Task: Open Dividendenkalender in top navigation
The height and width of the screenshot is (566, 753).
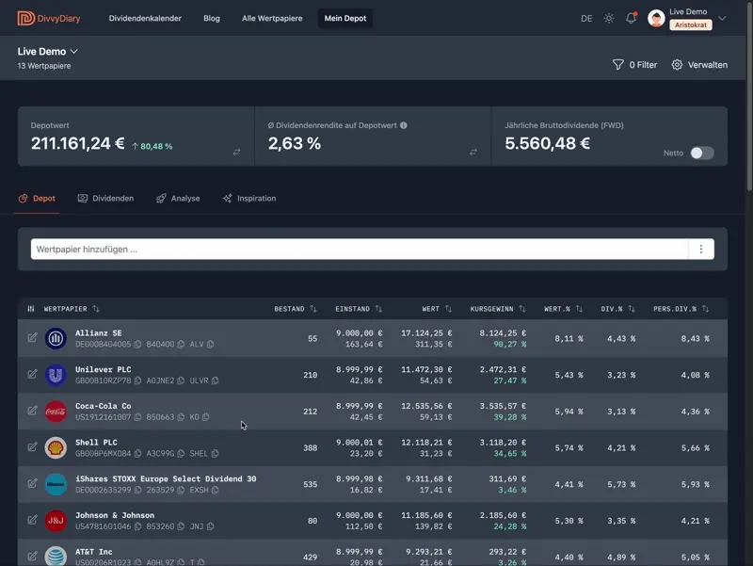Action: pos(145,18)
